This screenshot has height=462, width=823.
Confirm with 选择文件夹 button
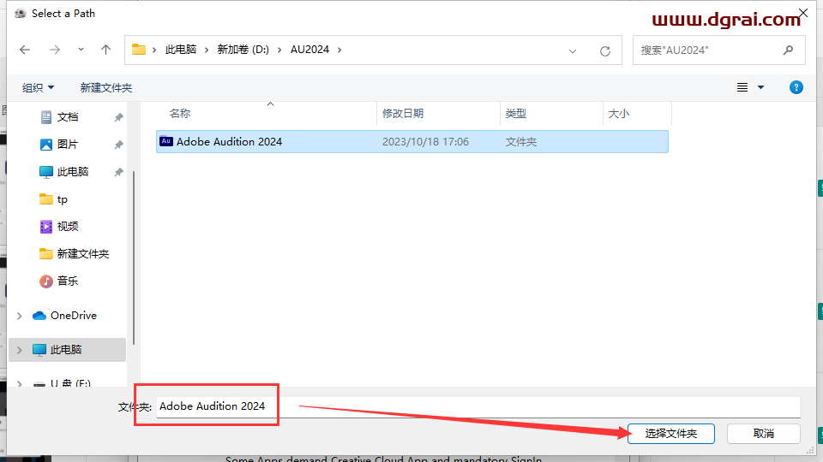coord(671,434)
